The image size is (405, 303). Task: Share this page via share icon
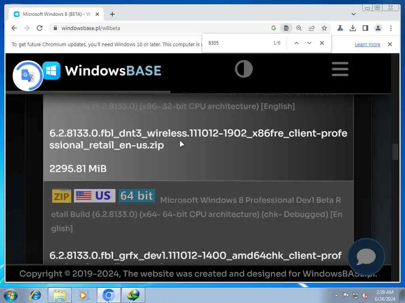pyautogui.click(x=312, y=28)
